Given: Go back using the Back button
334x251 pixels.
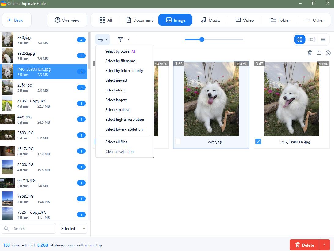Looking at the screenshot, I should point(17,20).
